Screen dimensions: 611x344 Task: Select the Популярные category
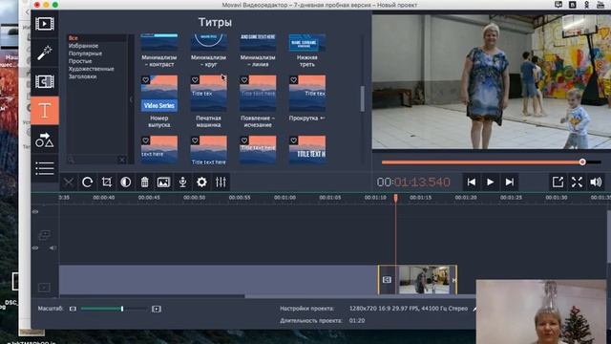85,54
